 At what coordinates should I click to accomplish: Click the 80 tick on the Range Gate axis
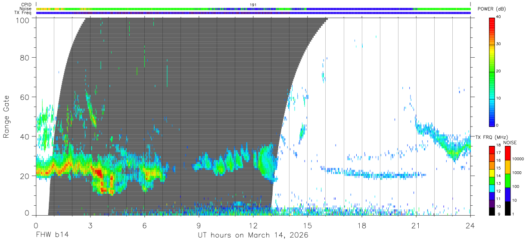25,58
